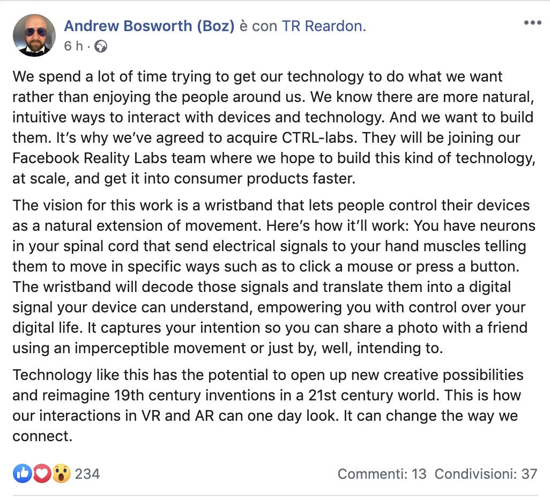Click the blue thumbs-up Like reaction icon

coord(23,473)
